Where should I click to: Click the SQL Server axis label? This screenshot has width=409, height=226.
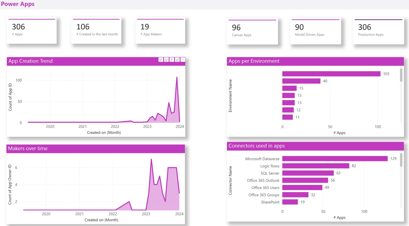270,173
